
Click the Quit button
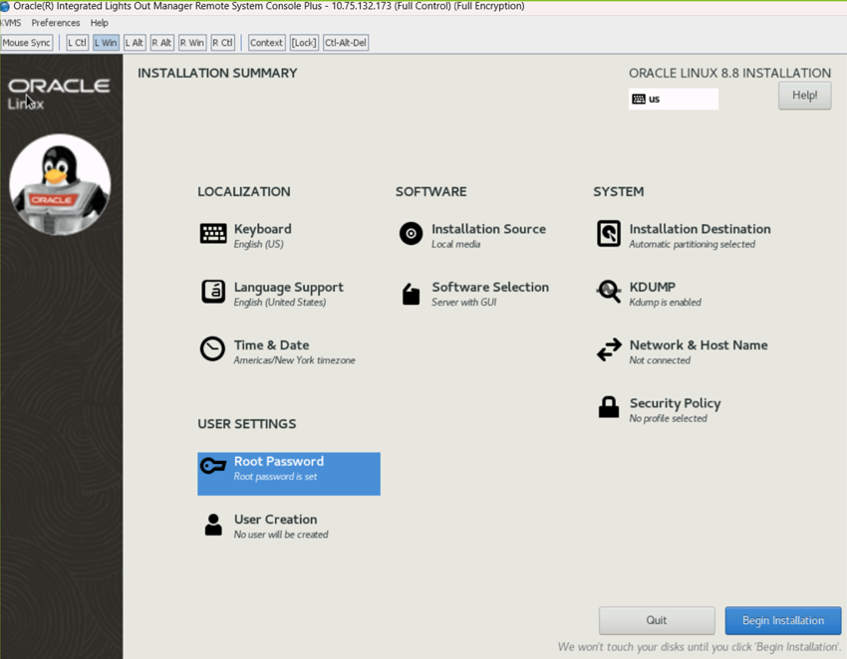coord(657,620)
